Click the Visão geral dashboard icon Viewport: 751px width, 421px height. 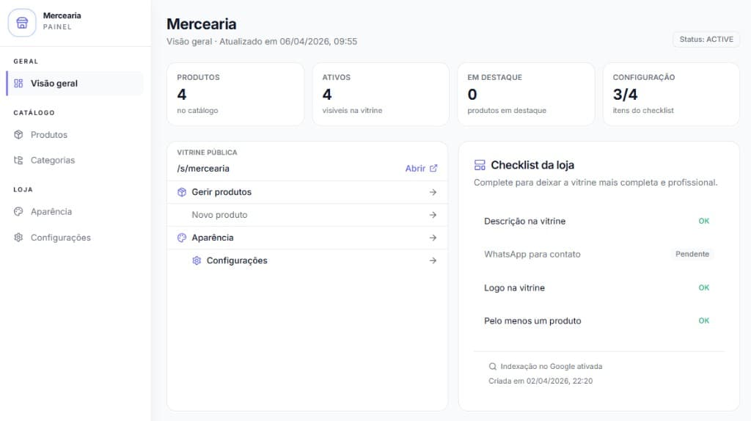(x=19, y=84)
